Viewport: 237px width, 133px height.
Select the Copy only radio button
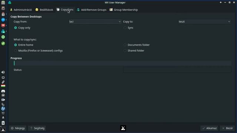tap(22, 28)
